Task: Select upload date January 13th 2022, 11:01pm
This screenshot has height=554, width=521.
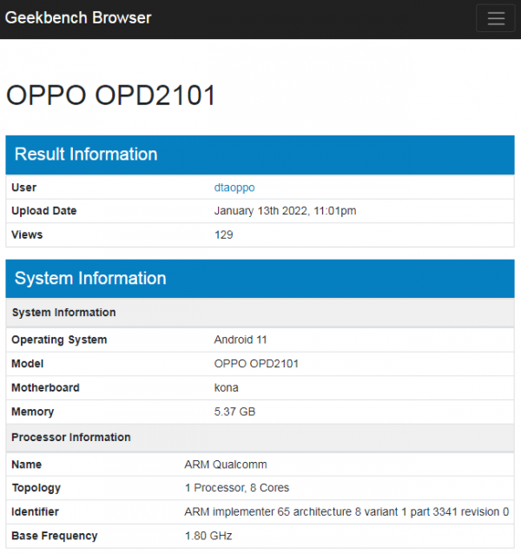Action: point(285,211)
